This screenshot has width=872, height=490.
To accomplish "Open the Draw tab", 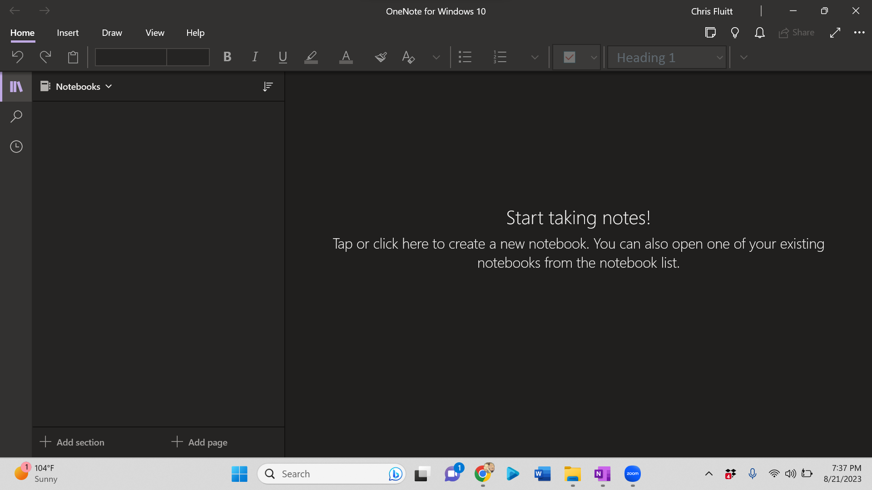I will [x=112, y=33].
